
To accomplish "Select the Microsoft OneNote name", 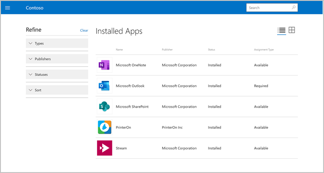I will (x=131, y=65).
